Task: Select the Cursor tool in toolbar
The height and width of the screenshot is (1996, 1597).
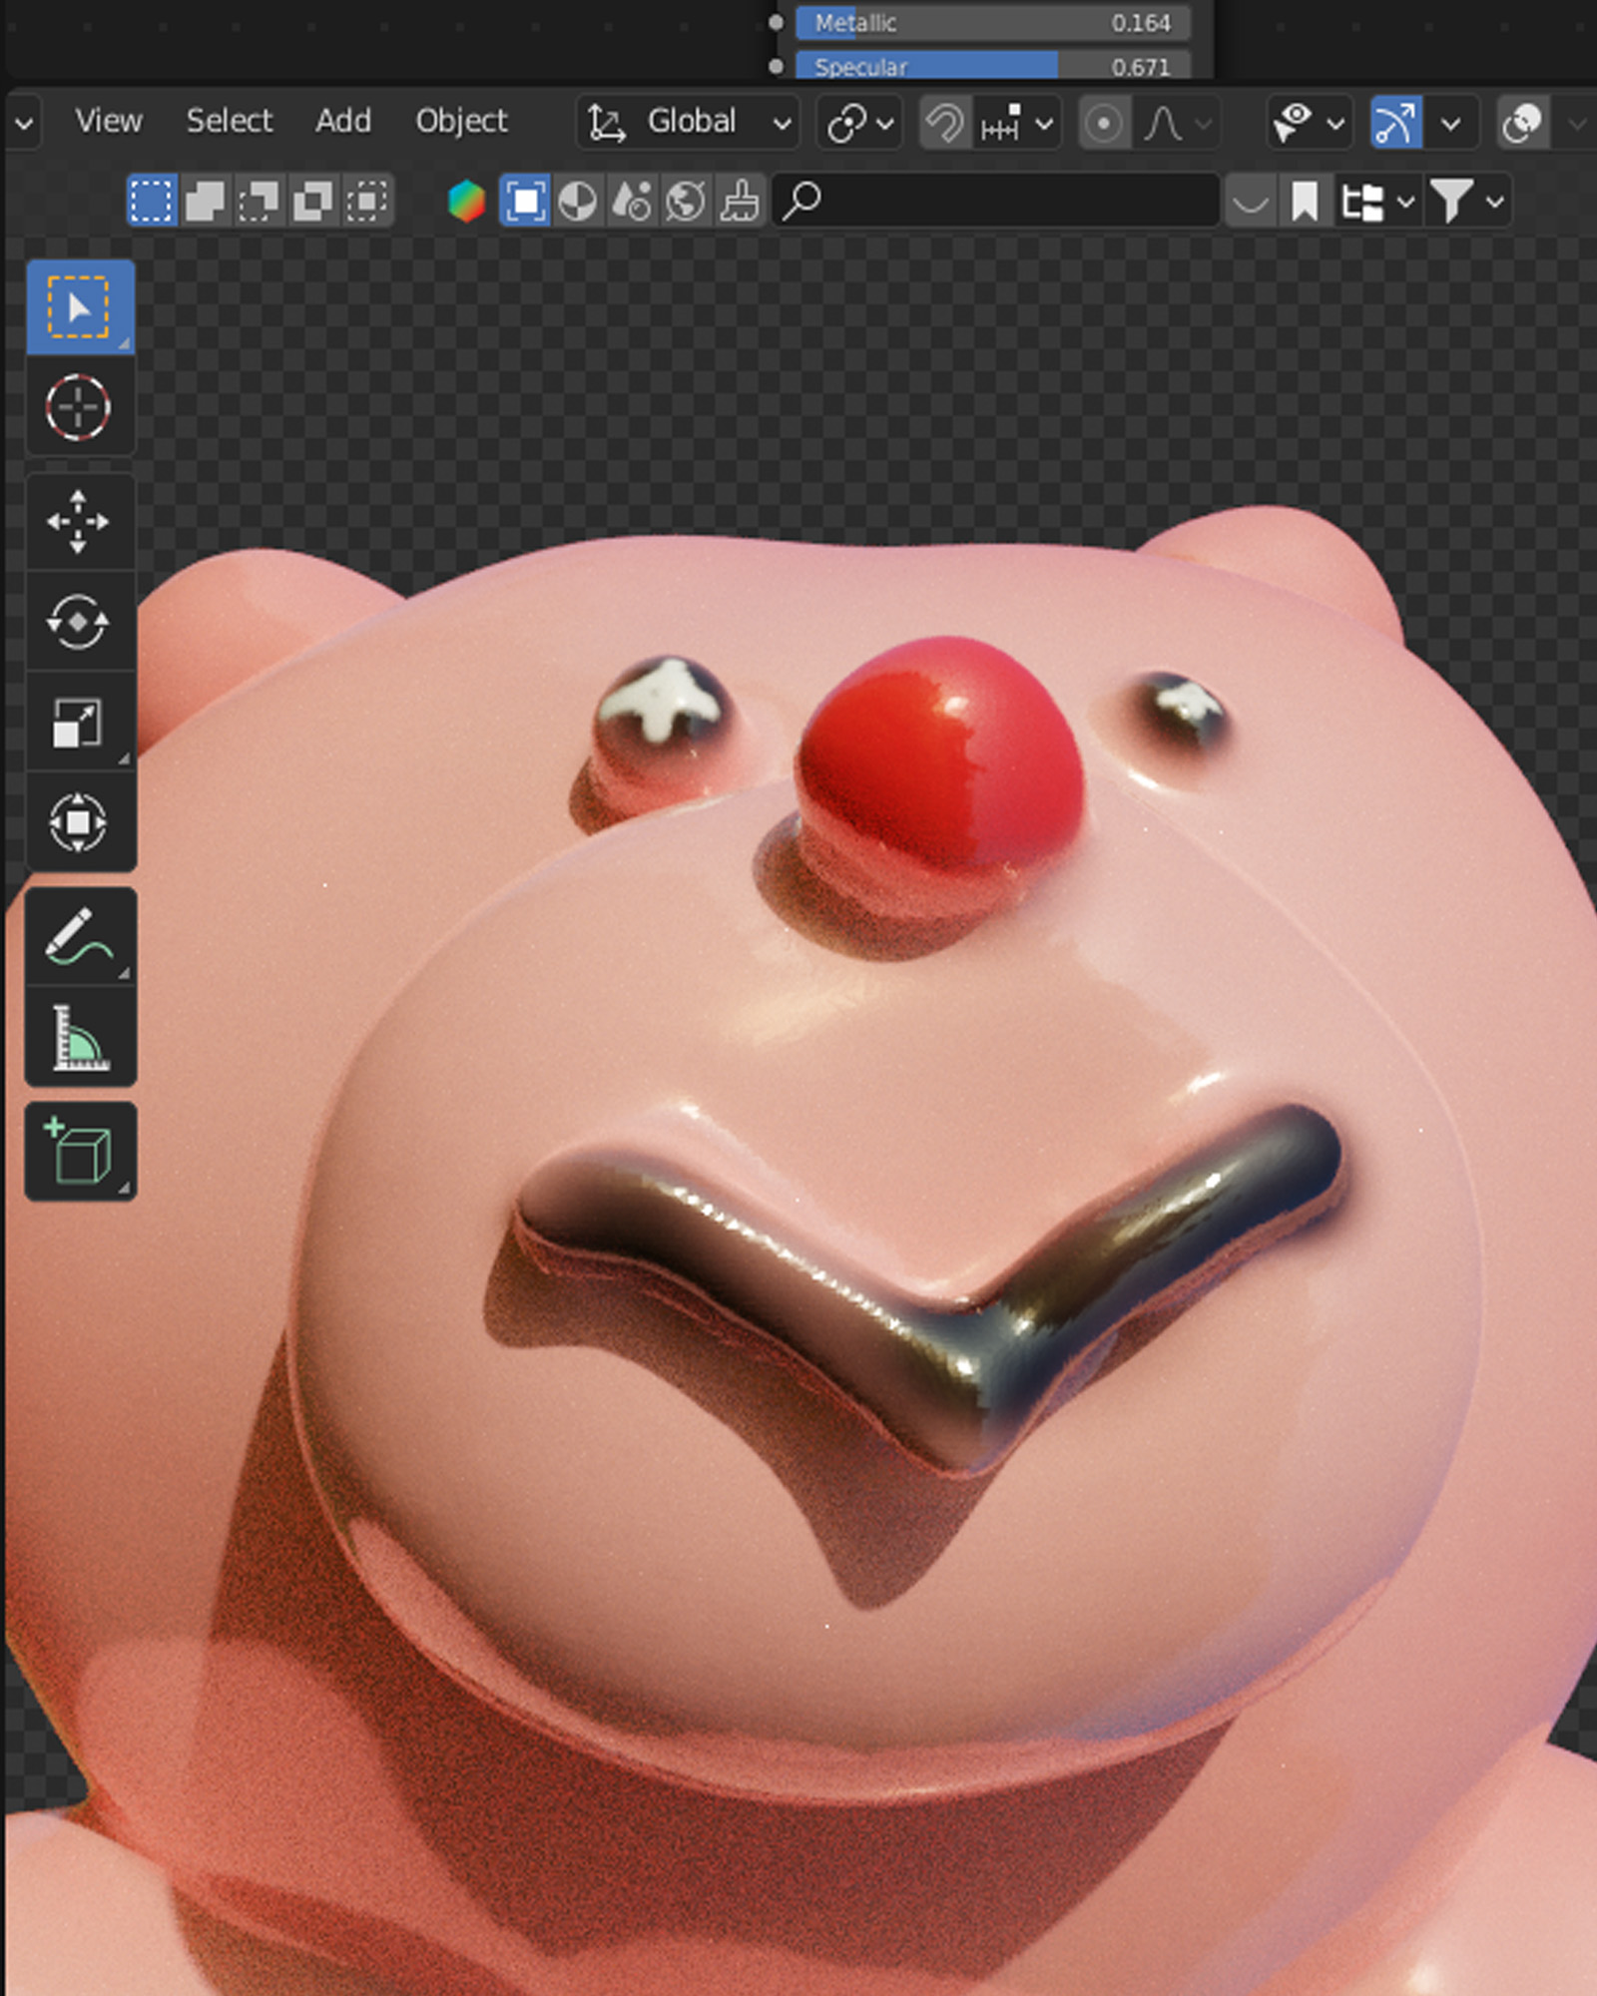Action: pyautogui.click(x=78, y=407)
